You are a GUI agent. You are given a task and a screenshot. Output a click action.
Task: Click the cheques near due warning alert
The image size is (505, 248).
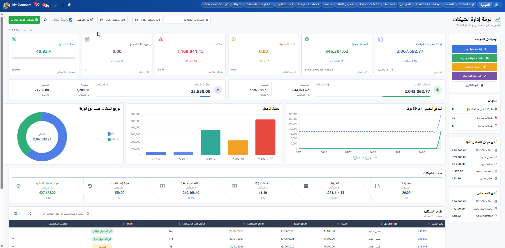tap(474, 109)
